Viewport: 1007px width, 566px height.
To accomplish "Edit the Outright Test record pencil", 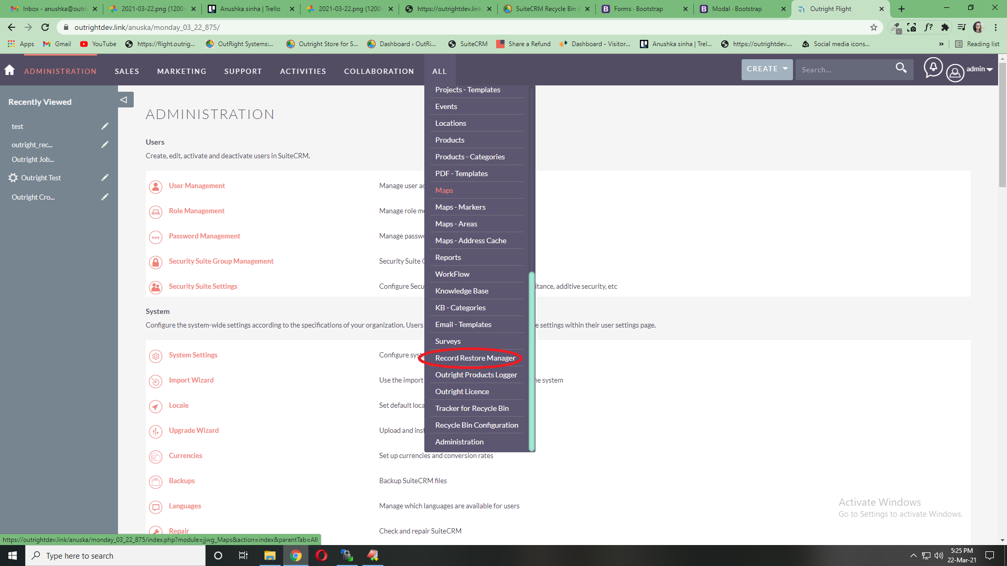I will pyautogui.click(x=105, y=177).
